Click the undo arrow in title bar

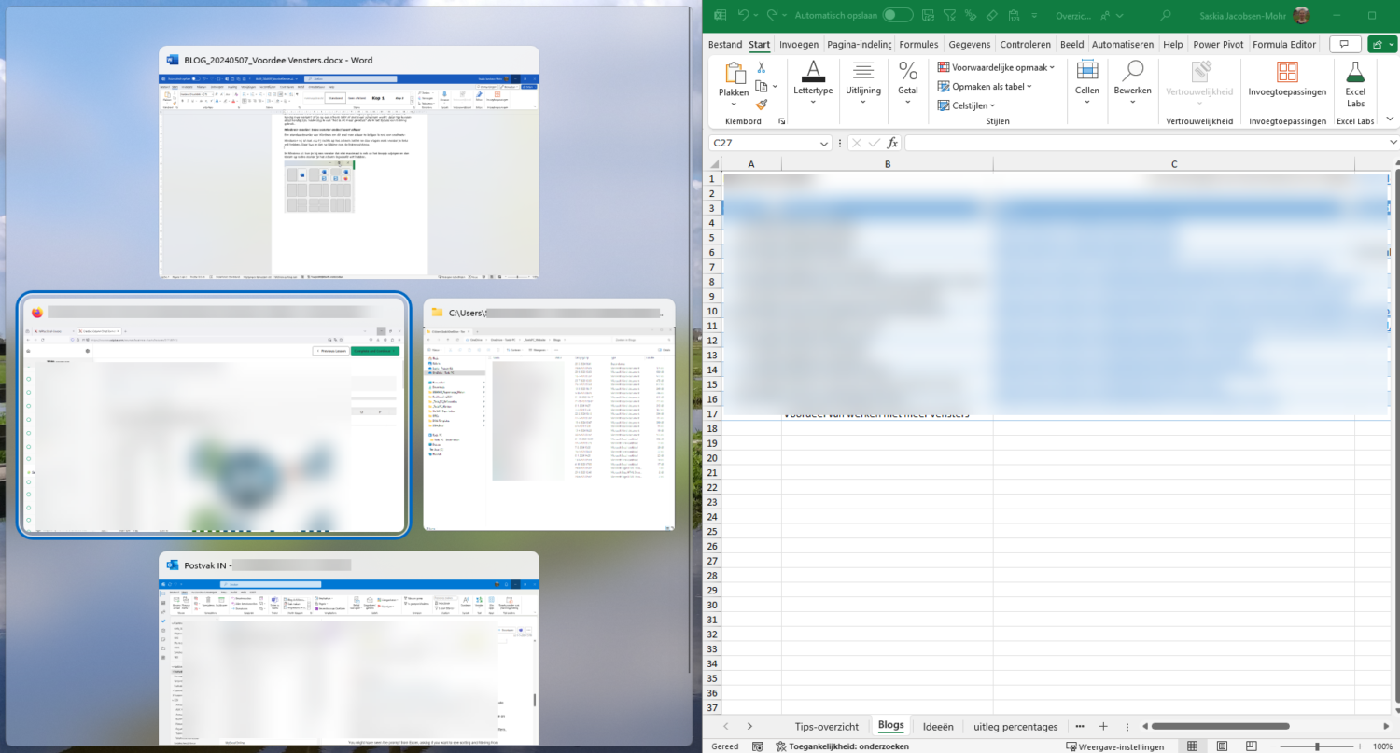pos(744,15)
